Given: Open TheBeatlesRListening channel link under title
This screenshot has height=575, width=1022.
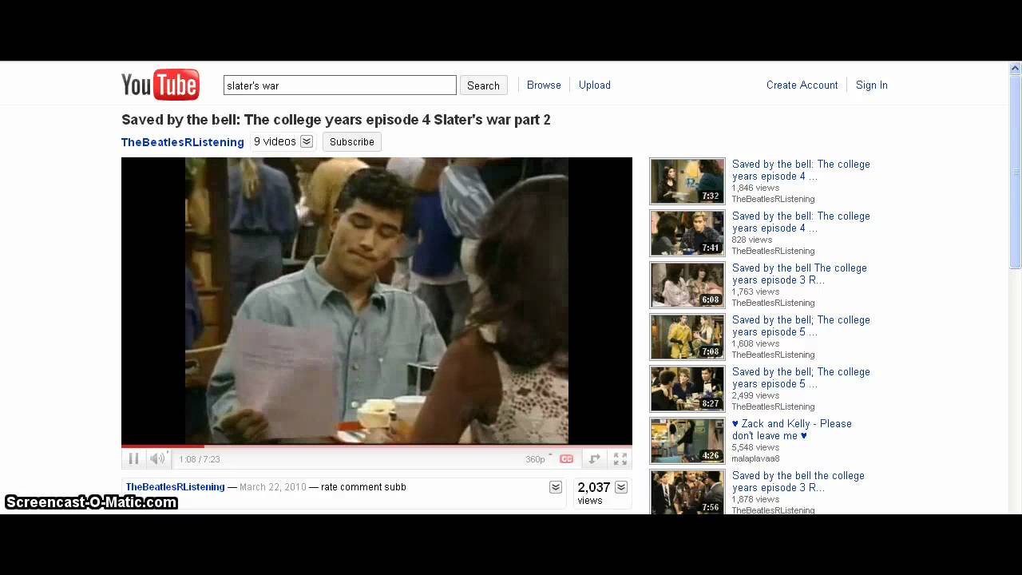Looking at the screenshot, I should coord(183,142).
